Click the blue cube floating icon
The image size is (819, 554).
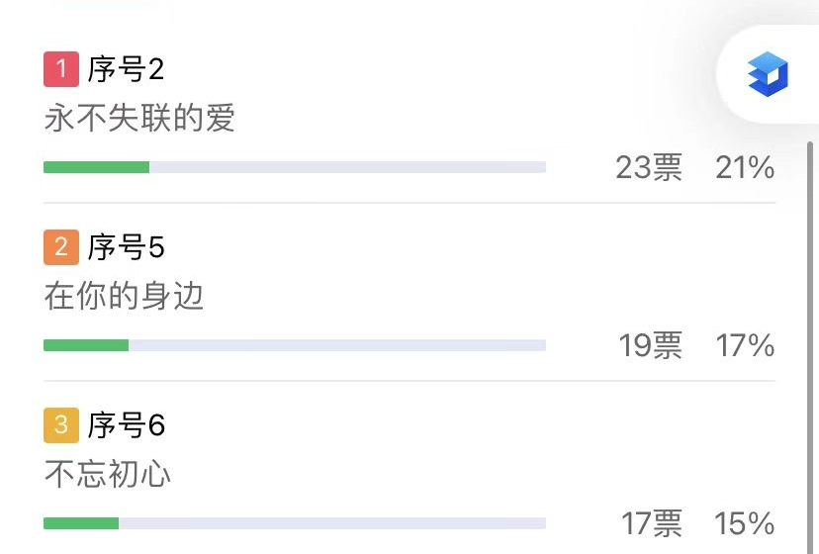(x=768, y=75)
